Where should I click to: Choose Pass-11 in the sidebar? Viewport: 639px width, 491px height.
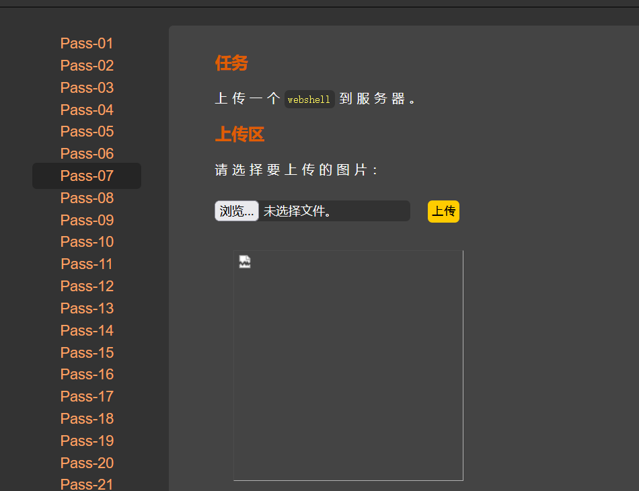[87, 264]
